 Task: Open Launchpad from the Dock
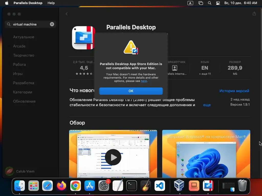click(x=34, y=186)
